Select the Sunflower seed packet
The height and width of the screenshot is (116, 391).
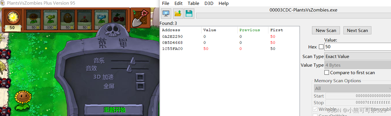coord(33,19)
